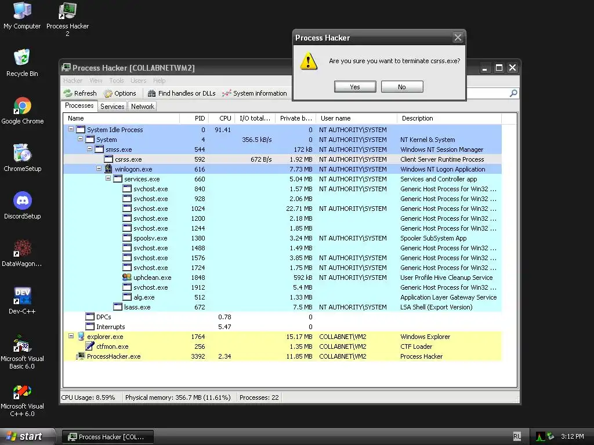Switch to the Services tab
This screenshot has height=445, width=594.
[x=113, y=107]
